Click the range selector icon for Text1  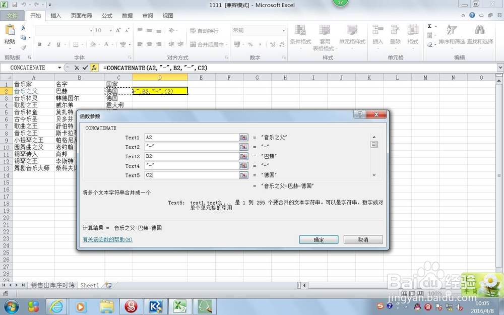point(243,137)
